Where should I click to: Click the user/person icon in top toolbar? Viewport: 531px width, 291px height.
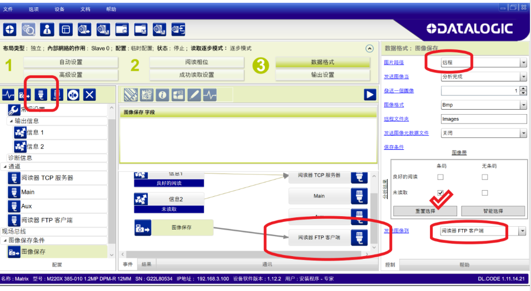pos(48,29)
